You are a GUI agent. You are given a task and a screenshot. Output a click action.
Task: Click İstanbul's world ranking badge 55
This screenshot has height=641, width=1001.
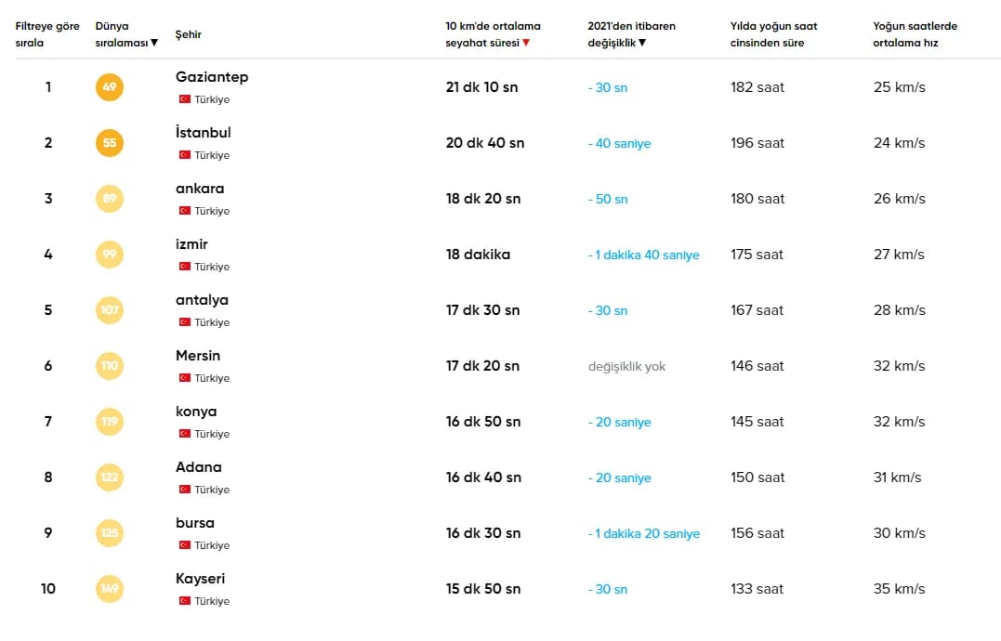(110, 143)
